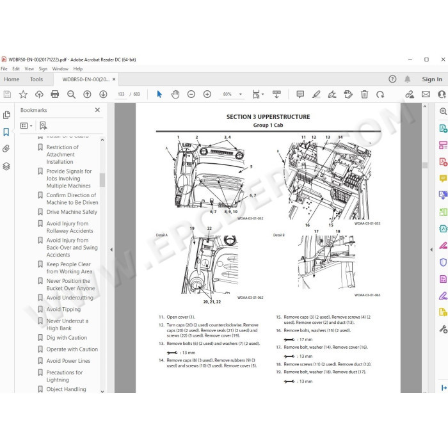Close the WDBR50-EN-00 document tab

tap(114, 79)
